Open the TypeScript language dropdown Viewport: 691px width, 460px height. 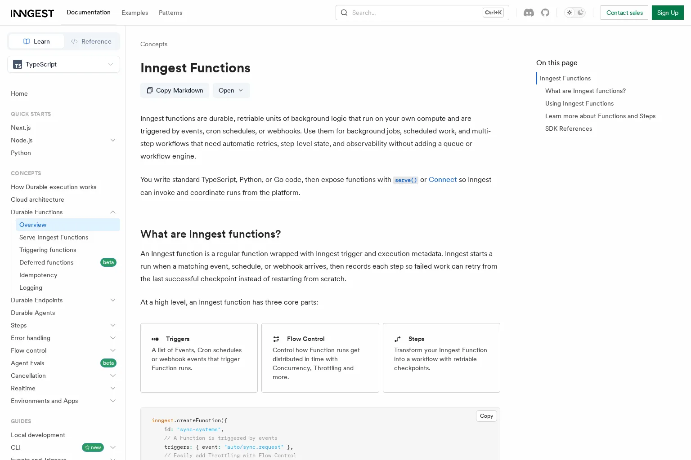tap(63, 64)
